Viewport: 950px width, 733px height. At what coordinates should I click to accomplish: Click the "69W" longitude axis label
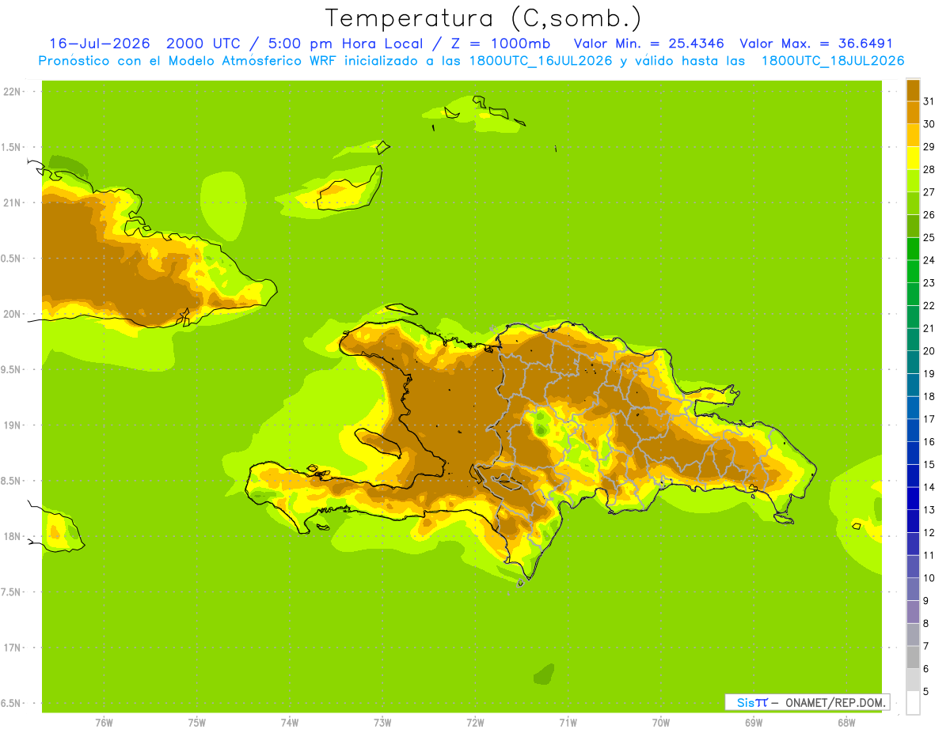click(x=753, y=723)
